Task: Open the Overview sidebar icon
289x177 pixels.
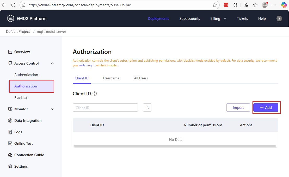Action: point(10,52)
